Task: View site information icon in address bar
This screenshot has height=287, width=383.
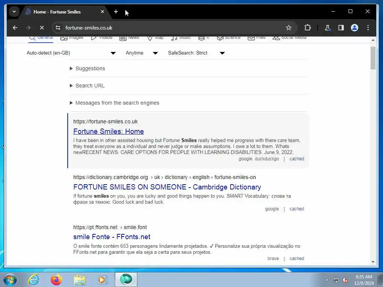Action: pos(58,28)
